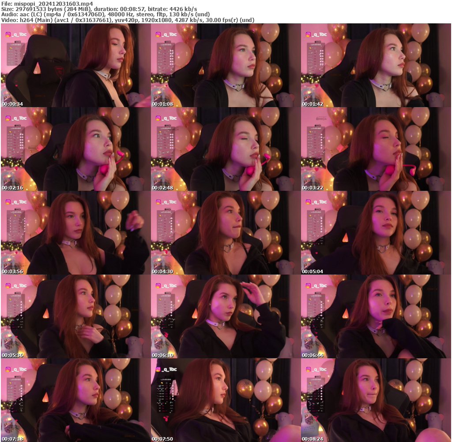Image resolution: width=452 pixels, height=442 pixels.
Task: Click the timestamp 00:00:34 overlay
Action: pyautogui.click(x=12, y=104)
